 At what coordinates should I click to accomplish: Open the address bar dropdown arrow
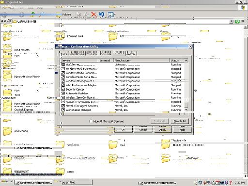pos(232,21)
